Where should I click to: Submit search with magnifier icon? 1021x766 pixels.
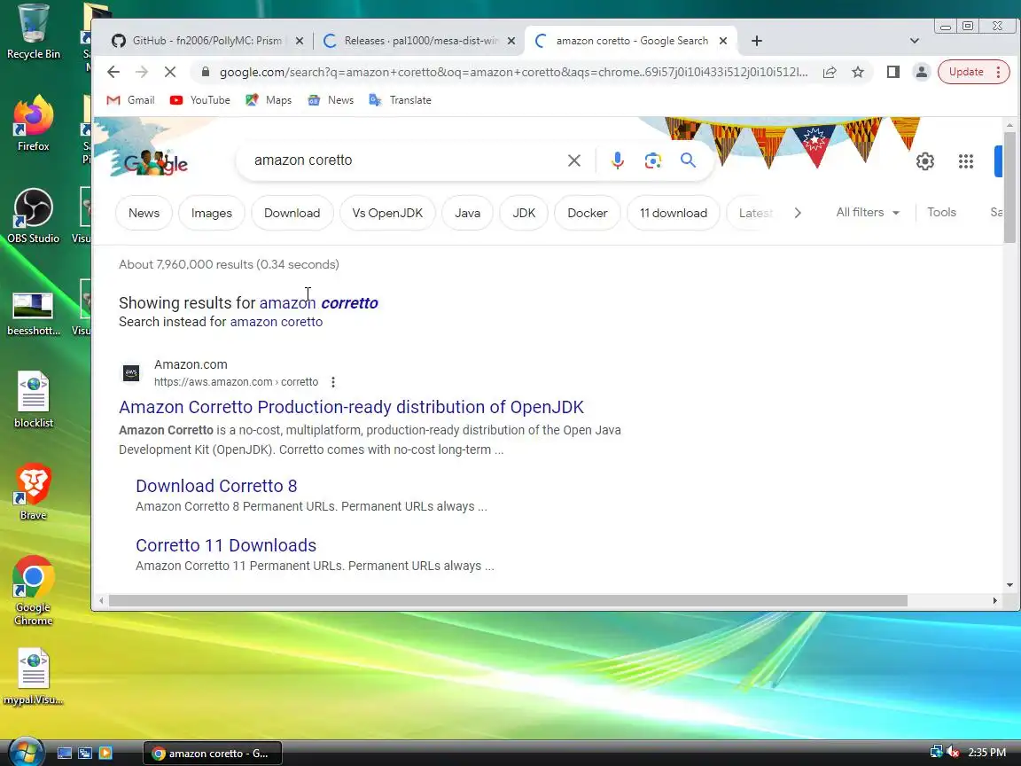(688, 160)
